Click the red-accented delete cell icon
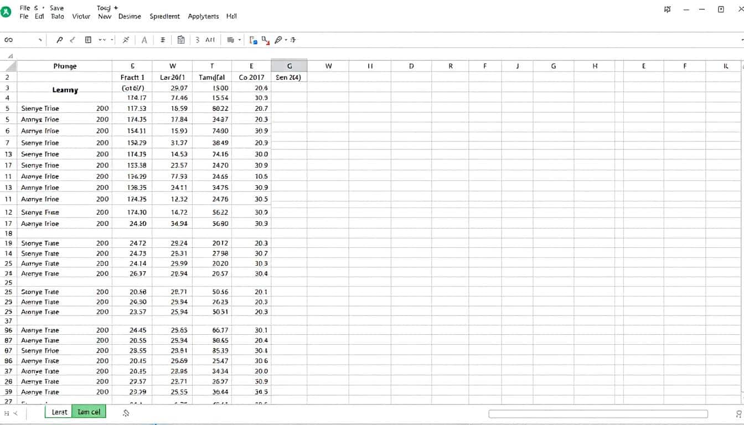The width and height of the screenshot is (744, 425). point(265,40)
